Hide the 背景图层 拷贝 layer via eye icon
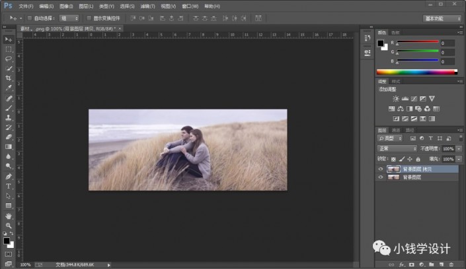466x269 pixels. click(x=380, y=169)
